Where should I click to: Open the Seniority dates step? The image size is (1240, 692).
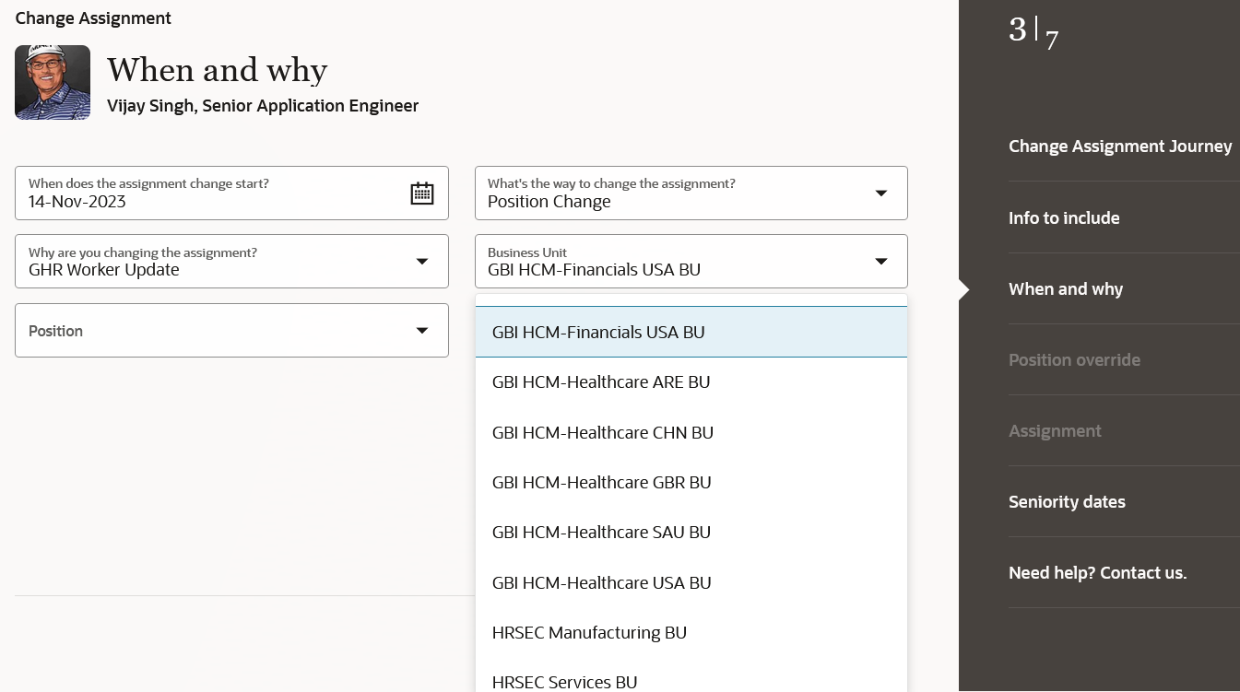(x=1067, y=501)
